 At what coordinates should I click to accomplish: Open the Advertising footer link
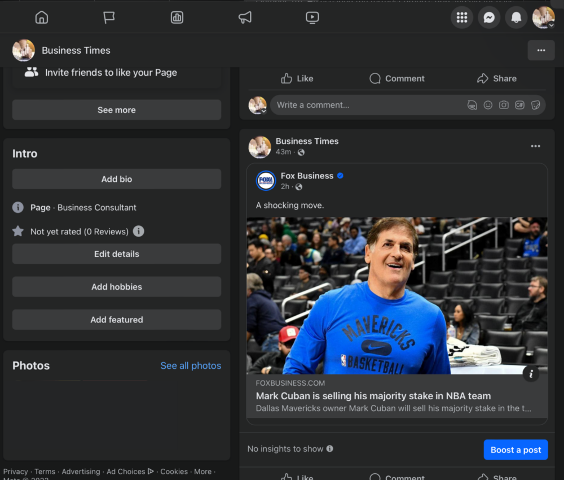[x=81, y=472]
